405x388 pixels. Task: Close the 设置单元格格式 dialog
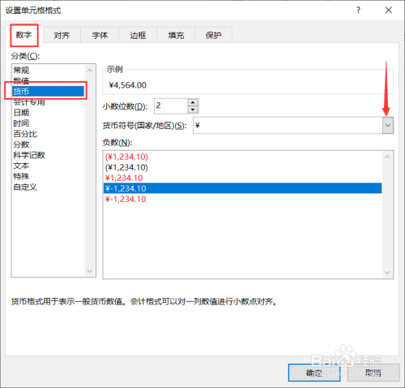click(389, 11)
